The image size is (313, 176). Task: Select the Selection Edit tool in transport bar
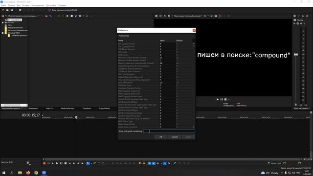[x=99, y=163]
